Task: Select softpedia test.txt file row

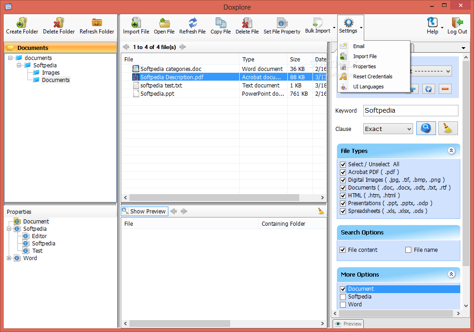Action: (x=224, y=85)
